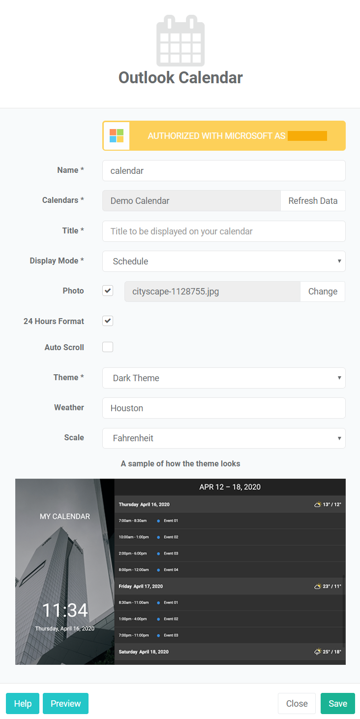
Task: Save the calendar settings
Action: pos(338,704)
